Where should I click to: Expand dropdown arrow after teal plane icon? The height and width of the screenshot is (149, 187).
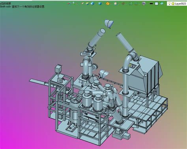coord(165,4)
